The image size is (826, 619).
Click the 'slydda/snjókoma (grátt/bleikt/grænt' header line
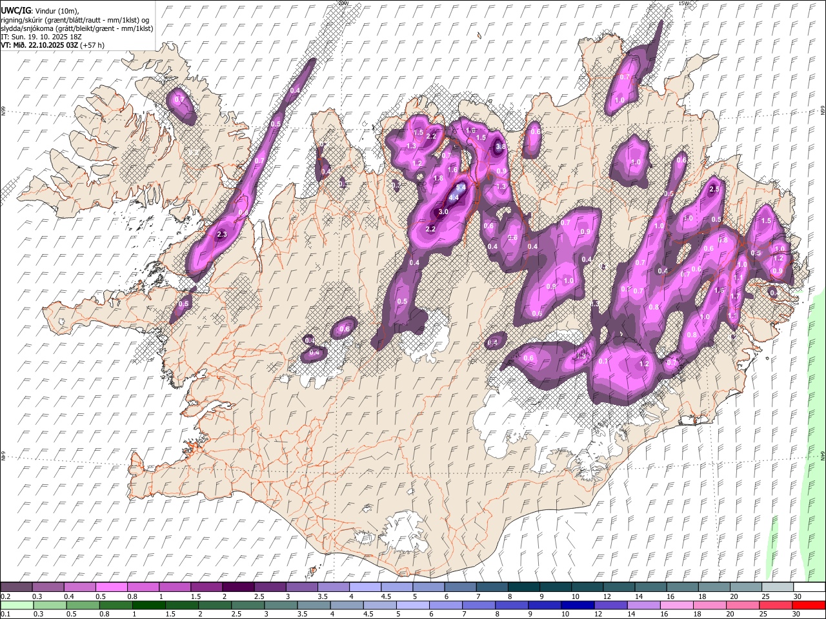pos(77,28)
